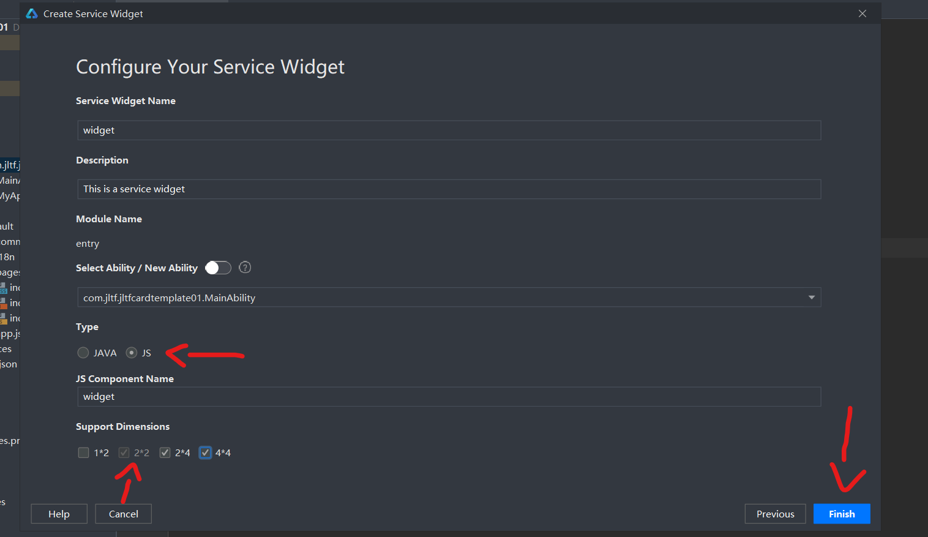Close the Create Service Widget dialog

pyautogui.click(x=862, y=13)
